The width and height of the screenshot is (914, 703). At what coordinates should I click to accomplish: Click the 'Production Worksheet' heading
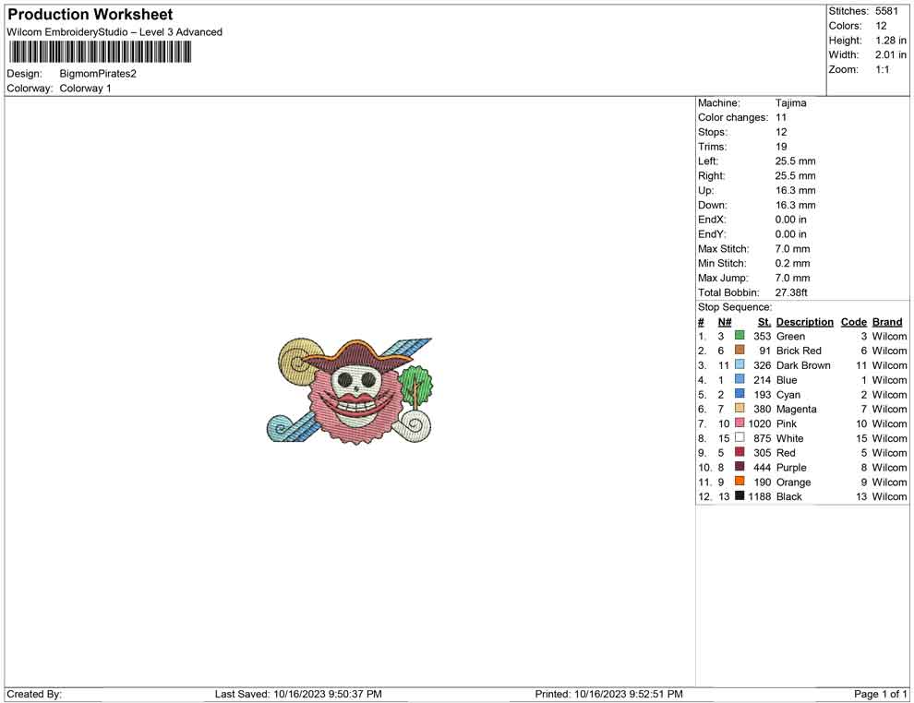click(x=90, y=15)
